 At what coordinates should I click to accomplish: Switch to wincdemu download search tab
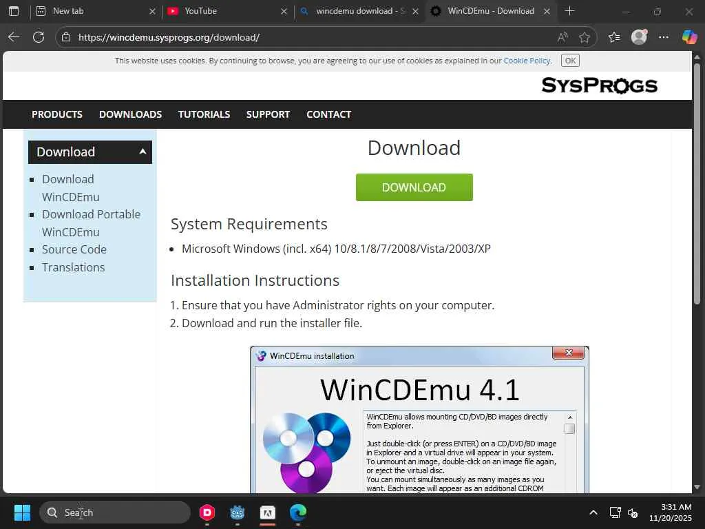click(x=358, y=11)
